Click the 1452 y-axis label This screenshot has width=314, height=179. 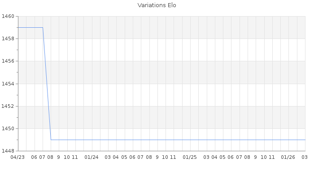[x=9, y=106]
